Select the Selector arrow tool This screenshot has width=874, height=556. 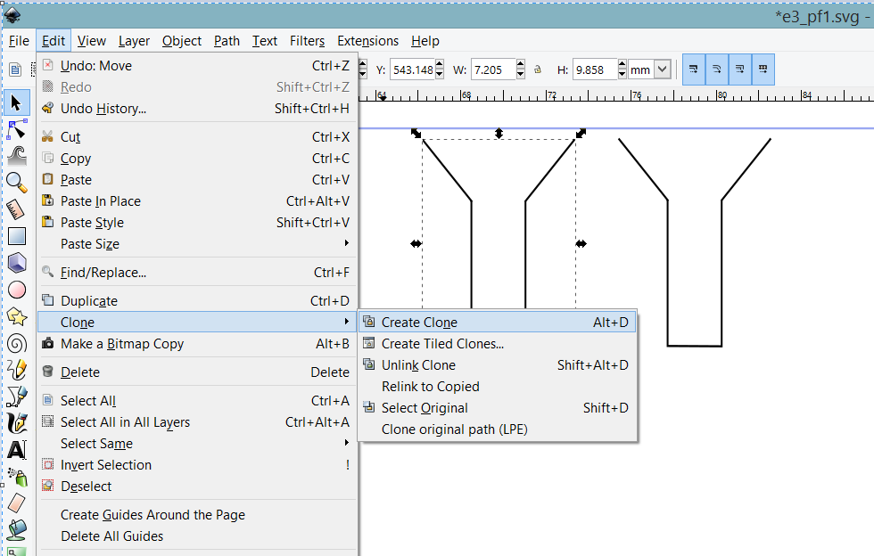pyautogui.click(x=16, y=102)
